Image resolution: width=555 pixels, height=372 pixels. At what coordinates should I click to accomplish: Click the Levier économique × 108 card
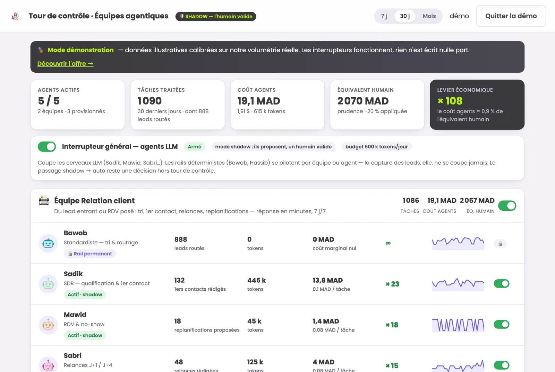[477, 105]
